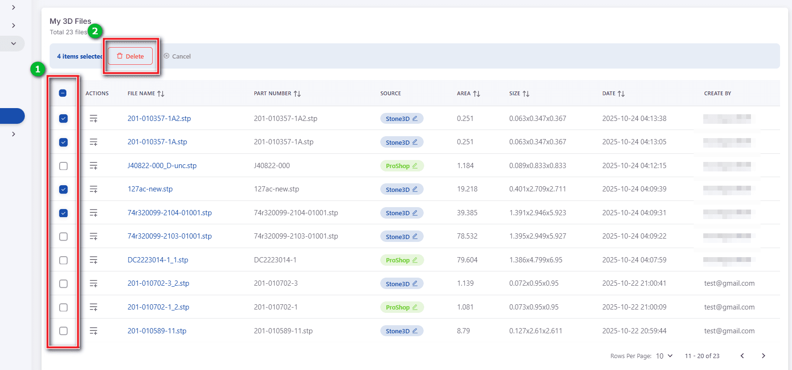The width and height of the screenshot is (792, 370).
Task: Uncheck the 74r320099-2104-01001.stp row checkbox
Action: 63,213
